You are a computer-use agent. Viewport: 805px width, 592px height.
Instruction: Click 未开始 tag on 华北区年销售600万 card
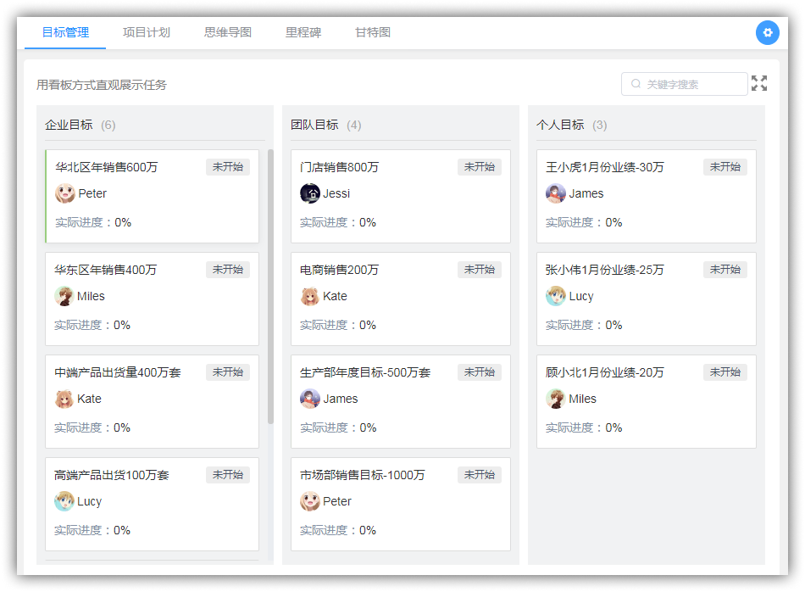[228, 167]
